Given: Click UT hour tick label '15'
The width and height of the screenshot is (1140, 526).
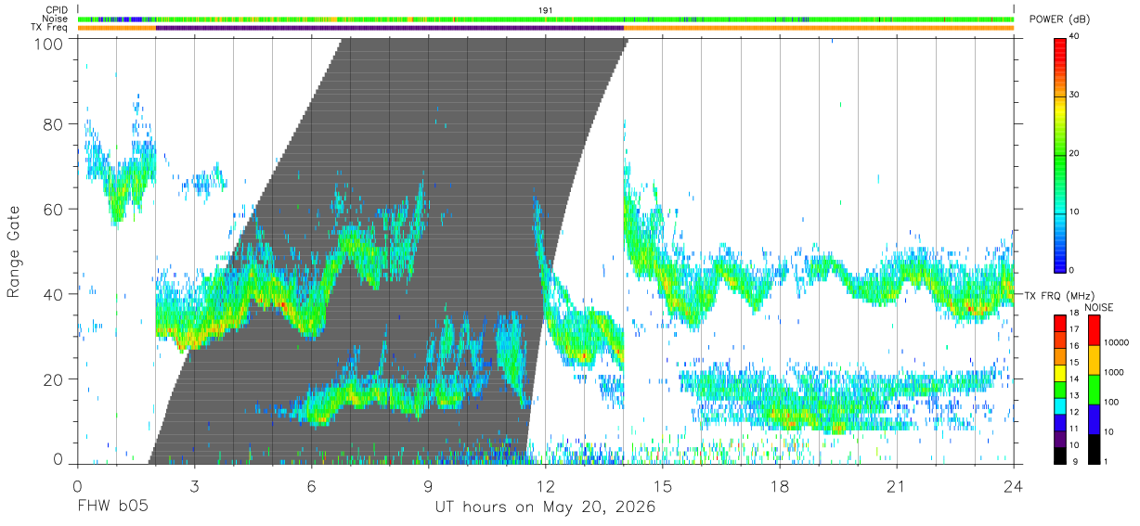Looking at the screenshot, I should click(662, 485).
